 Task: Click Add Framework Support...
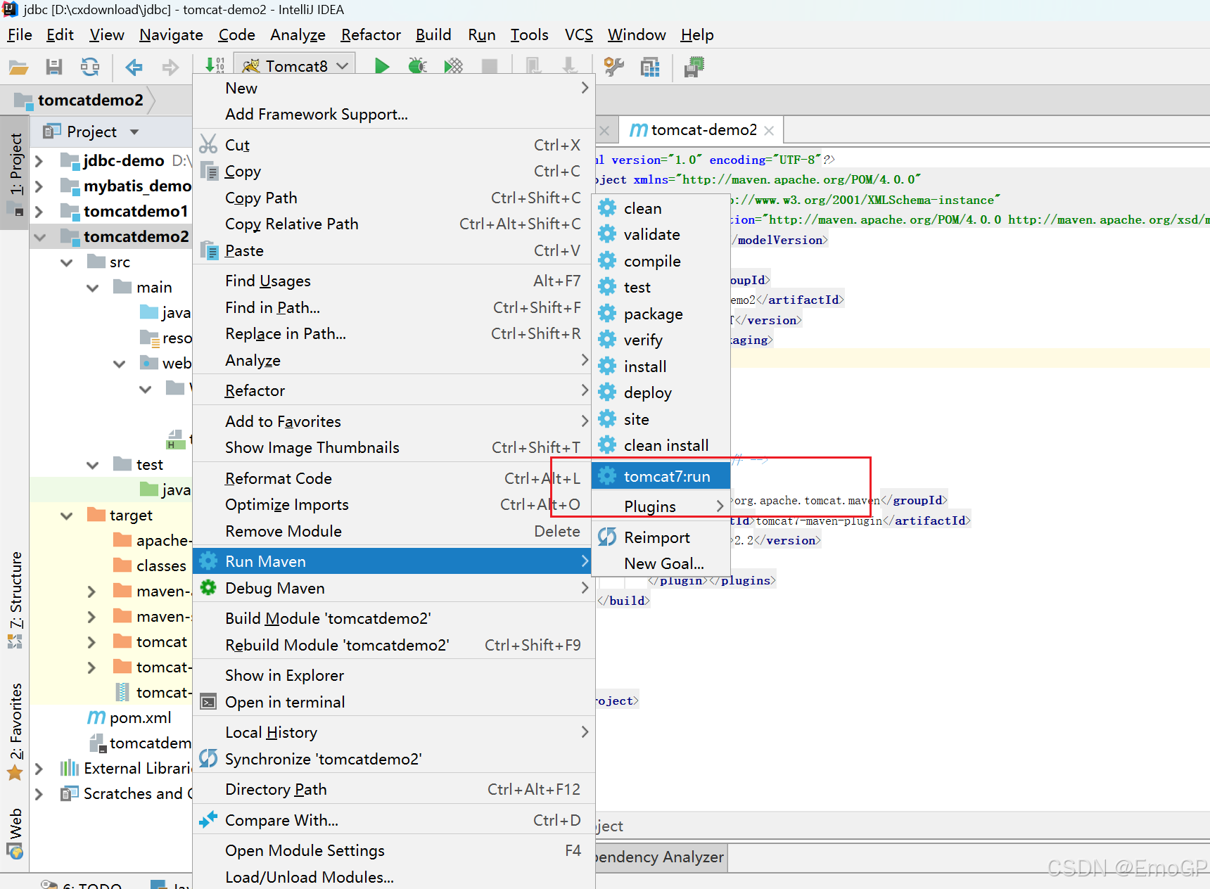pyautogui.click(x=394, y=114)
